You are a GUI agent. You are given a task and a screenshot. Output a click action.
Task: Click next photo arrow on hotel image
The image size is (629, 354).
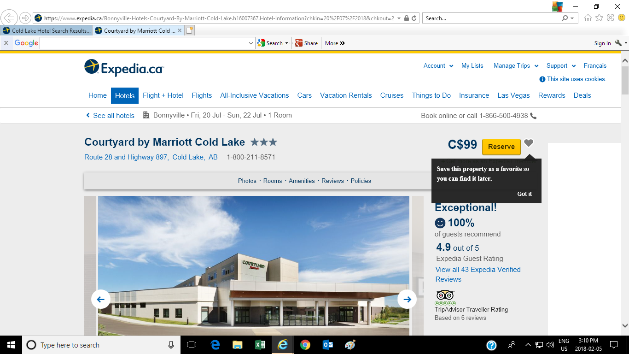pos(407,300)
